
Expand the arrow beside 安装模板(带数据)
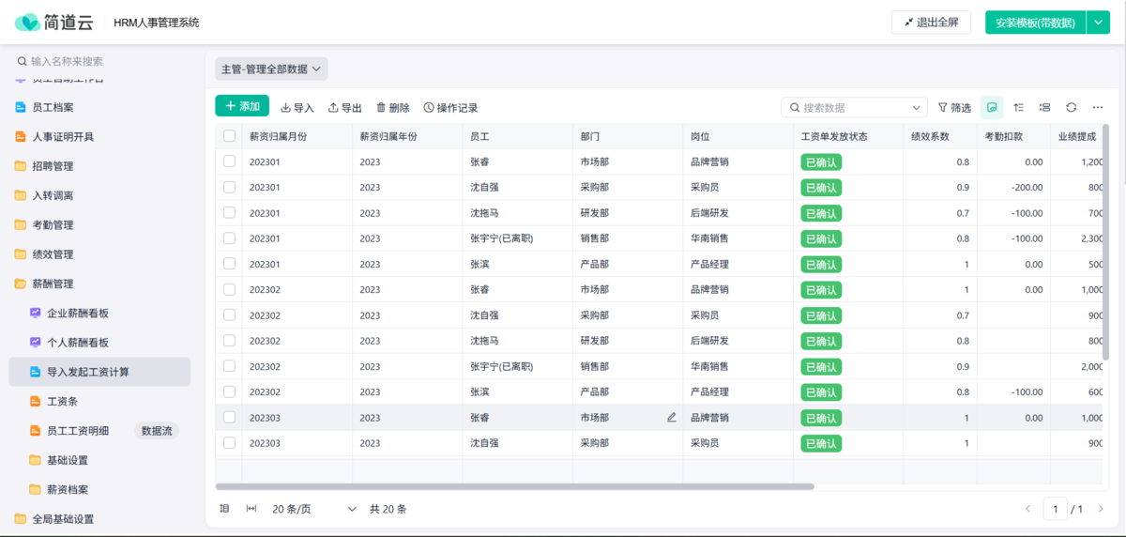[1099, 23]
